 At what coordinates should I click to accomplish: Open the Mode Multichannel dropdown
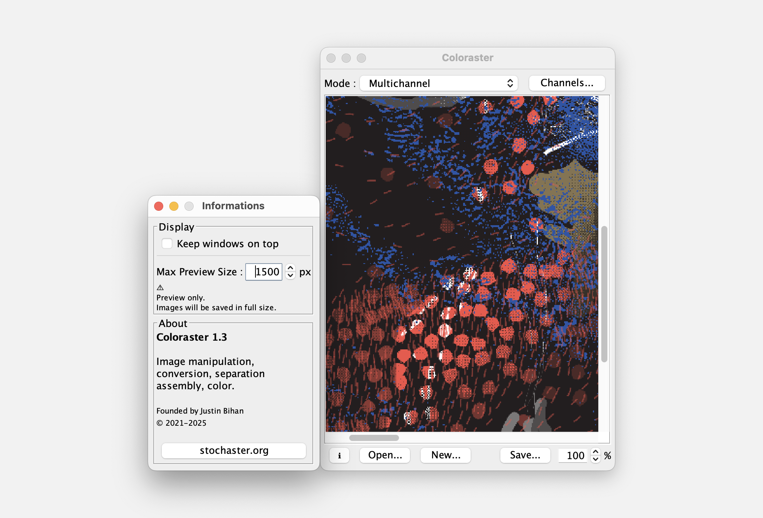pyautogui.click(x=438, y=83)
